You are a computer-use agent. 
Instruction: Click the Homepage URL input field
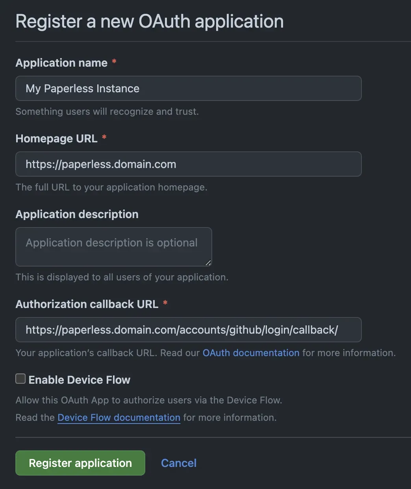(188, 164)
